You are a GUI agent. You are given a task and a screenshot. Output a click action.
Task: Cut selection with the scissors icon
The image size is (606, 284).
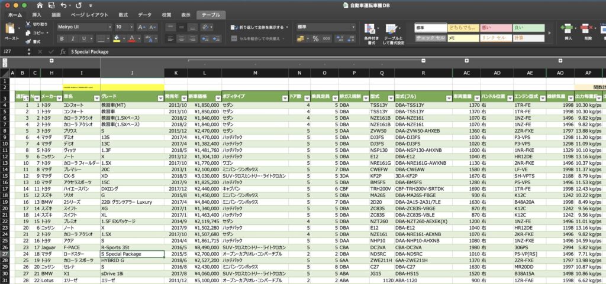[28, 24]
